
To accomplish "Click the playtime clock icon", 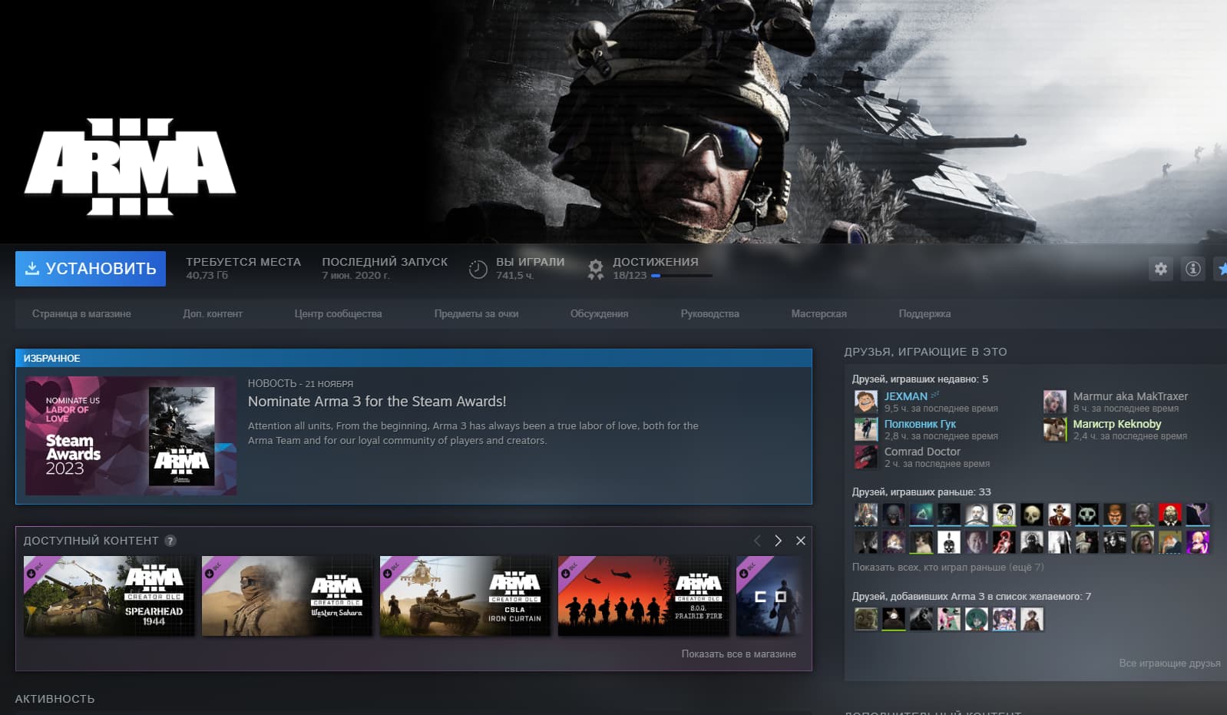I will [478, 269].
